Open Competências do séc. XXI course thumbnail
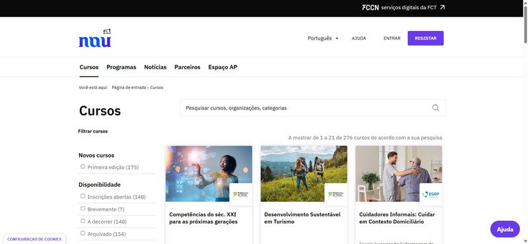Viewport: 528px width, 244px height. (209, 173)
